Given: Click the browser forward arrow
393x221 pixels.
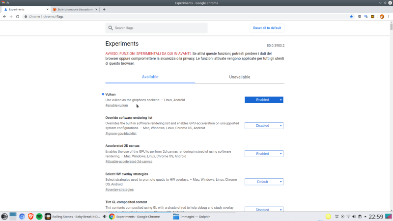Looking at the screenshot, I should (x=11, y=17).
